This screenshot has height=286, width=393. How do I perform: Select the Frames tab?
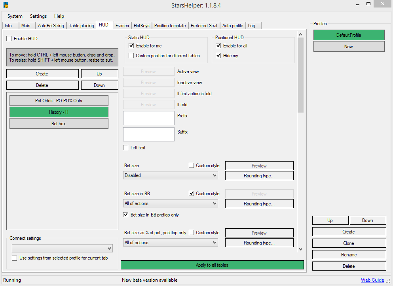click(122, 26)
